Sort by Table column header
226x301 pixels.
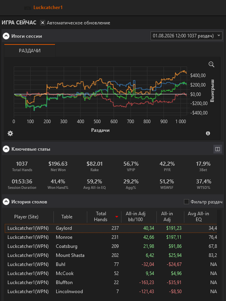coord(67,217)
